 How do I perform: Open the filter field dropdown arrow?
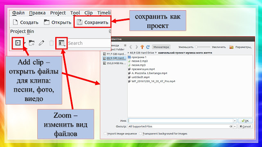pyautogui.click(x=235, y=127)
